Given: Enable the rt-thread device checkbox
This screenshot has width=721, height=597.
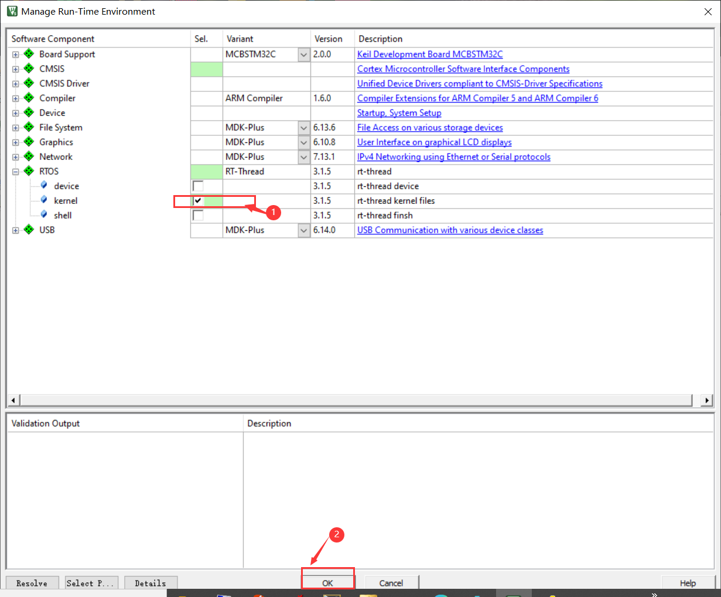Looking at the screenshot, I should tap(198, 186).
